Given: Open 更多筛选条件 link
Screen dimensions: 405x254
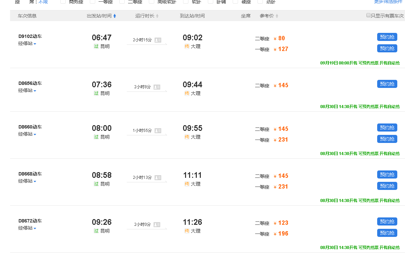Looking at the screenshot, I should coord(388,2).
